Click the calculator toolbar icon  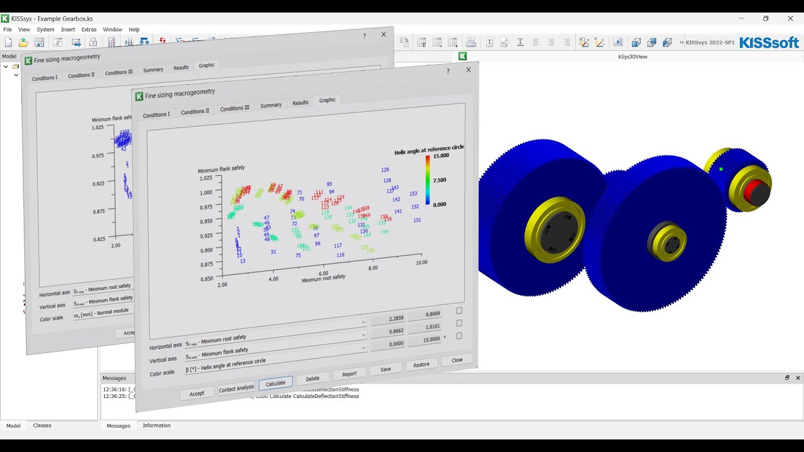pos(112,43)
